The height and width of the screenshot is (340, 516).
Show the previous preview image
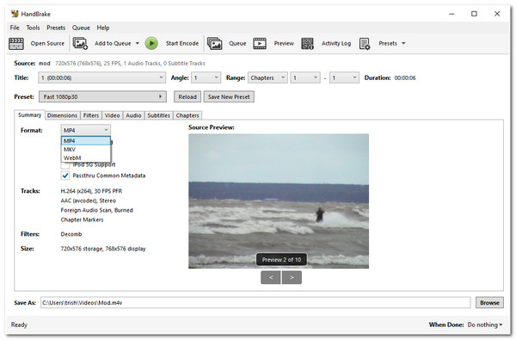pos(271,277)
